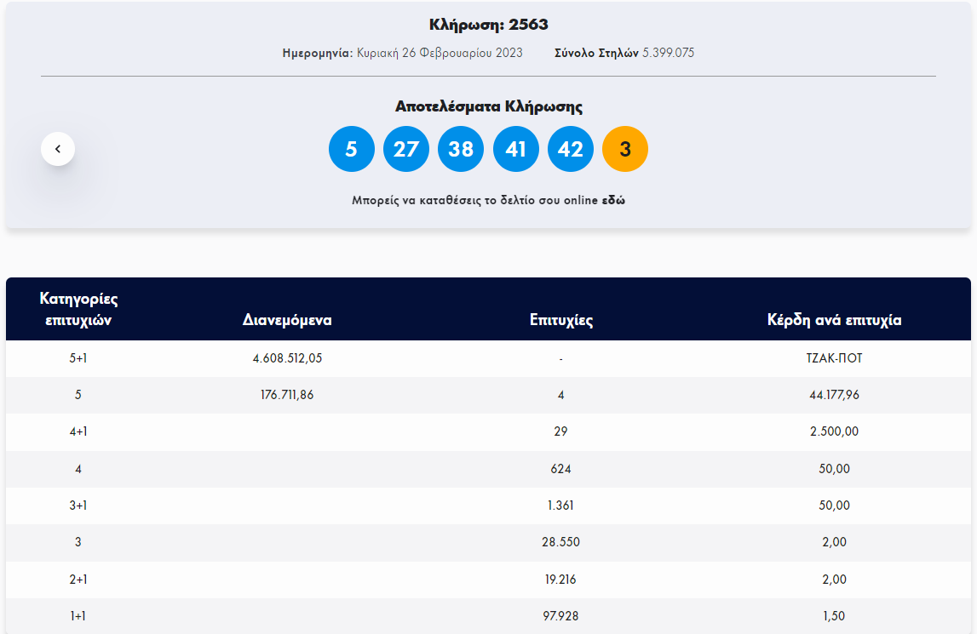Click the 'Κέρδη ανά επιτυχία' column header

[834, 321]
